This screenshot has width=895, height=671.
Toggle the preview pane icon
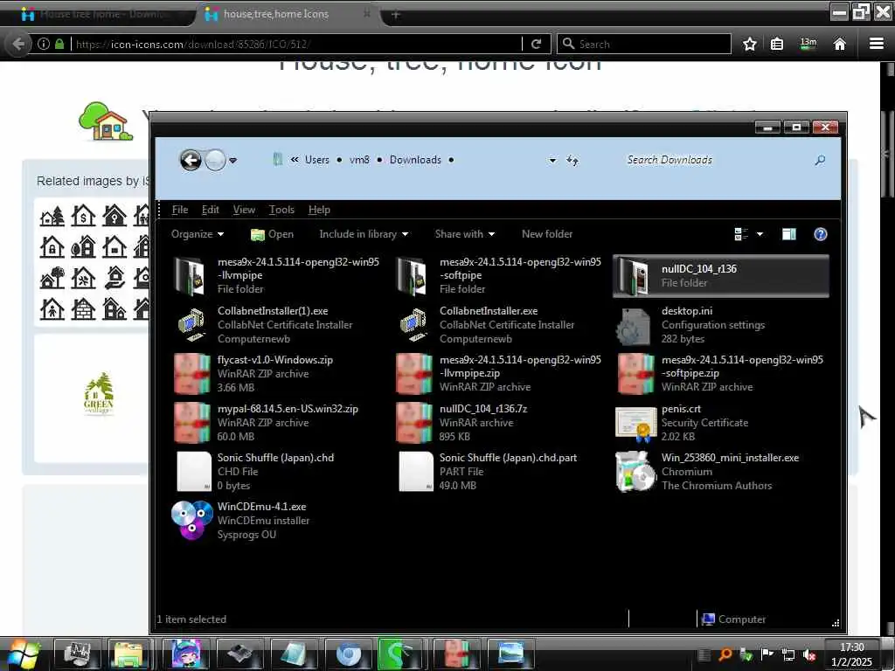pos(789,234)
